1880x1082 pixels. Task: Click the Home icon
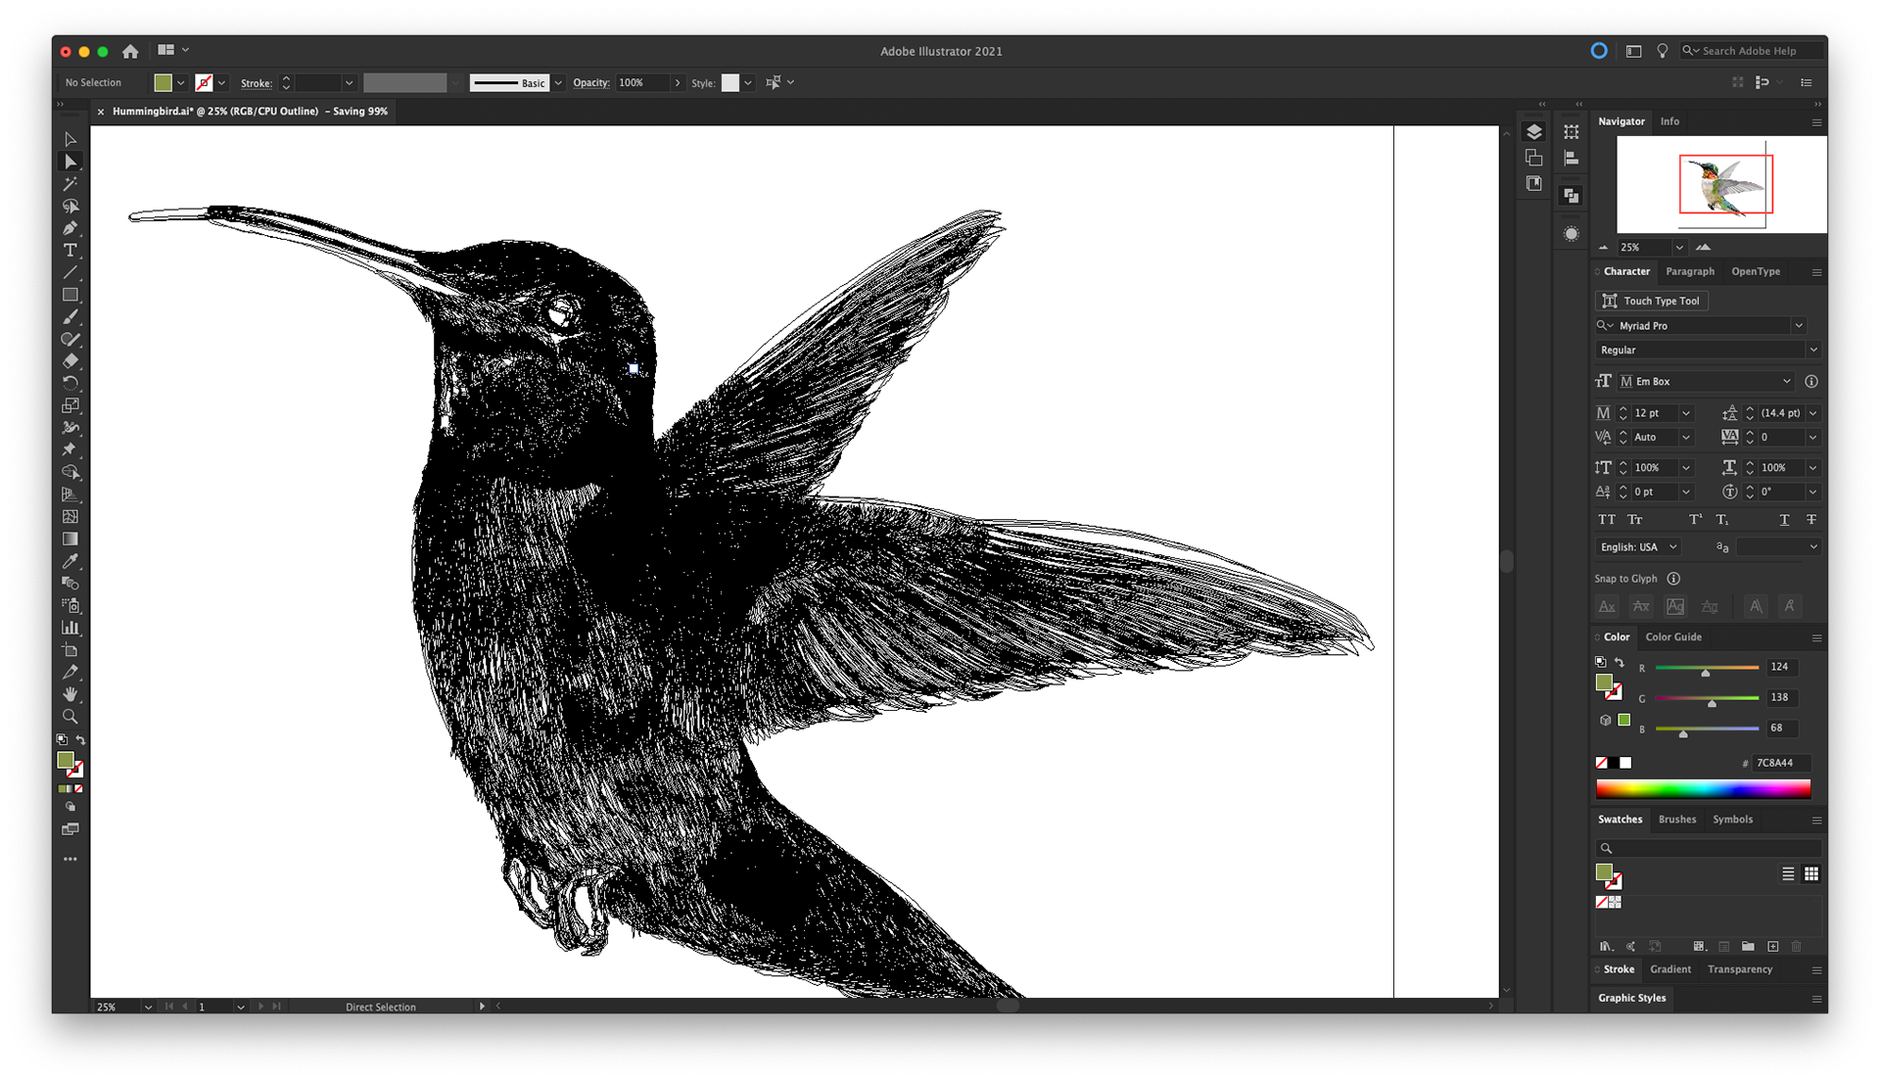130,51
